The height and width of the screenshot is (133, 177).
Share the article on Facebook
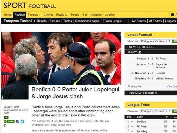[17, 121]
